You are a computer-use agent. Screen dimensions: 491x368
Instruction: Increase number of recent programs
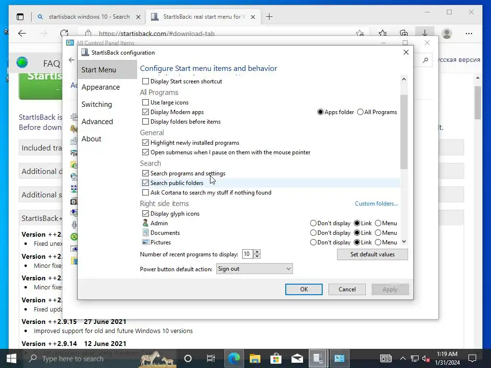(257, 252)
